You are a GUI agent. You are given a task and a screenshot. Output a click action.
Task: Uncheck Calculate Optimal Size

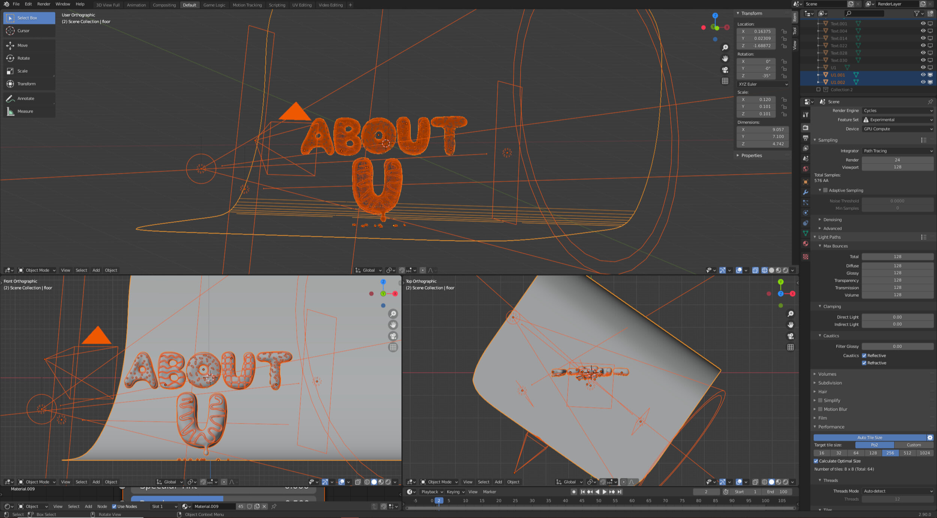816,461
